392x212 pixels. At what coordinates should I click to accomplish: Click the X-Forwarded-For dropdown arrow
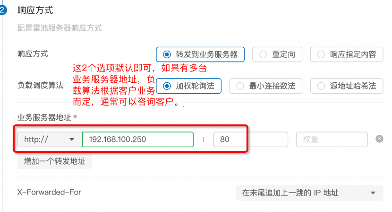pos(373,193)
